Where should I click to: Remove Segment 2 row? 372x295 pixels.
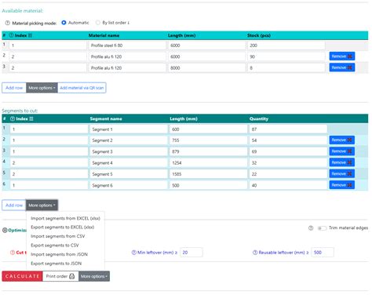pos(342,140)
